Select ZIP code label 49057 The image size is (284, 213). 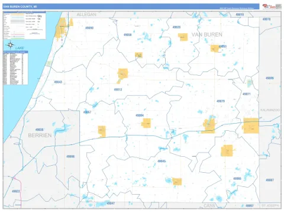(87, 112)
